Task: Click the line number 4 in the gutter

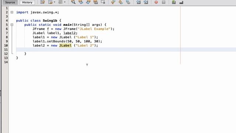Action: tap(7, 21)
